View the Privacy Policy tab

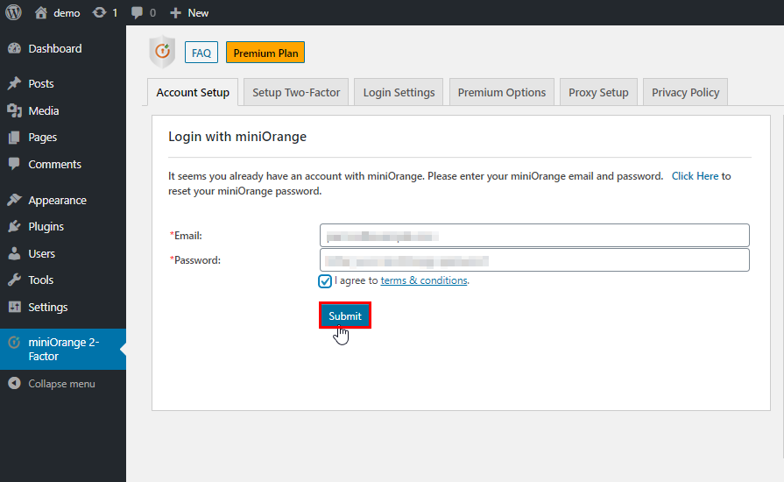(686, 93)
